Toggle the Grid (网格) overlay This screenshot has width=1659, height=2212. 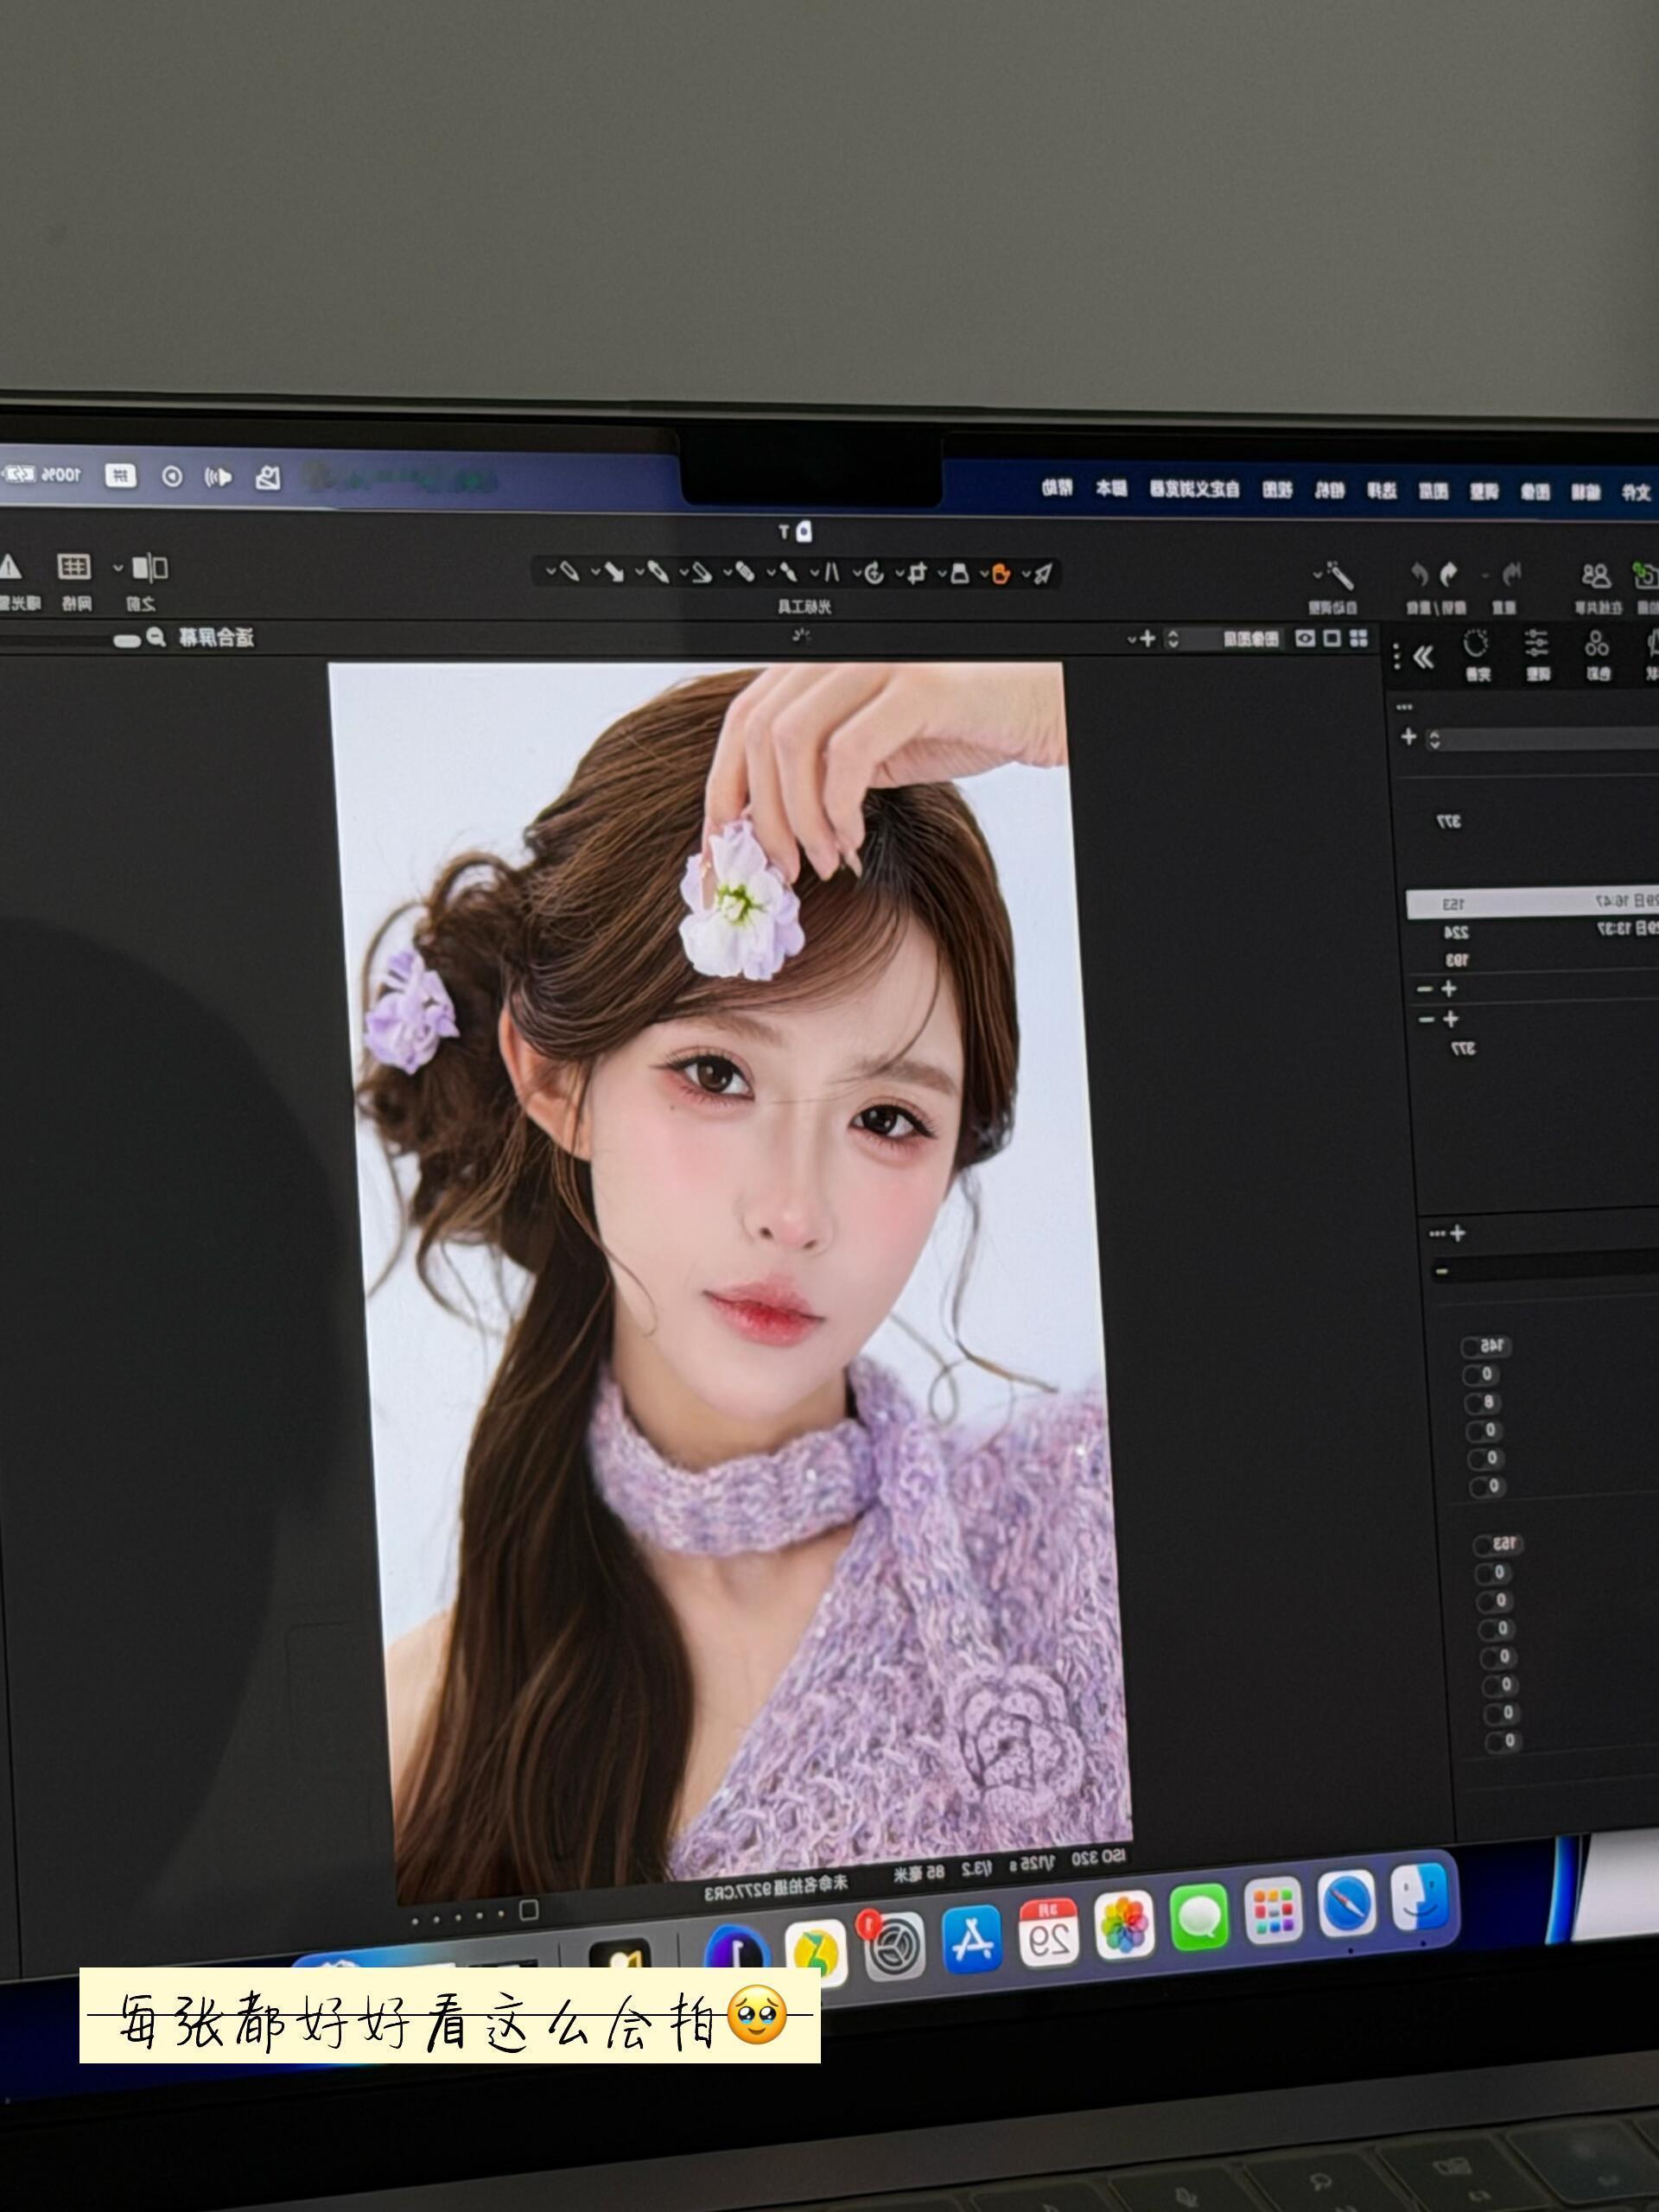click(74, 568)
